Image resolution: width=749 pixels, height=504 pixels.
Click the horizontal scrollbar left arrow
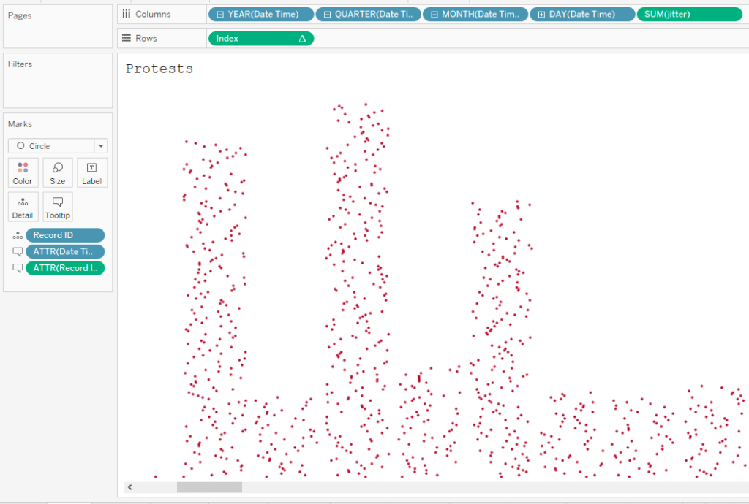[x=129, y=487]
